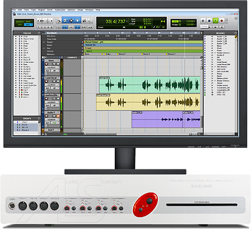
Task: Click zoom preset button 1
Action: tap(39, 28)
